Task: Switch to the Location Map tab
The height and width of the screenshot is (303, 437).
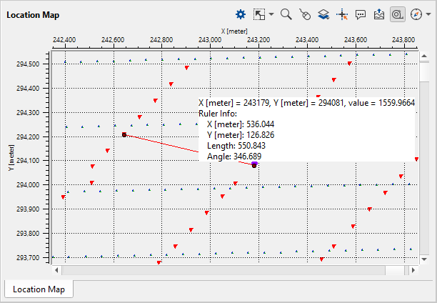Action: coord(39,289)
